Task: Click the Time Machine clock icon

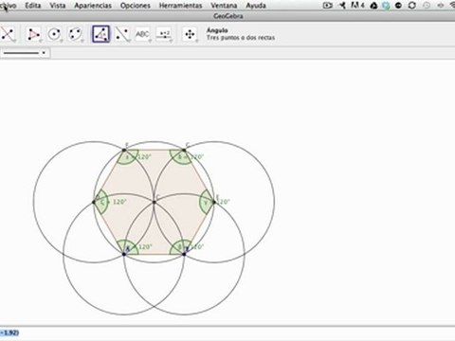Action: coord(427,6)
